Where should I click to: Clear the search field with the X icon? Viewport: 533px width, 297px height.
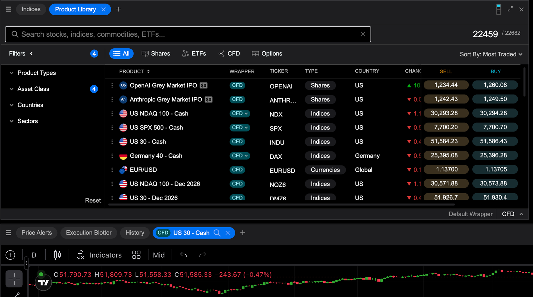coord(363,34)
